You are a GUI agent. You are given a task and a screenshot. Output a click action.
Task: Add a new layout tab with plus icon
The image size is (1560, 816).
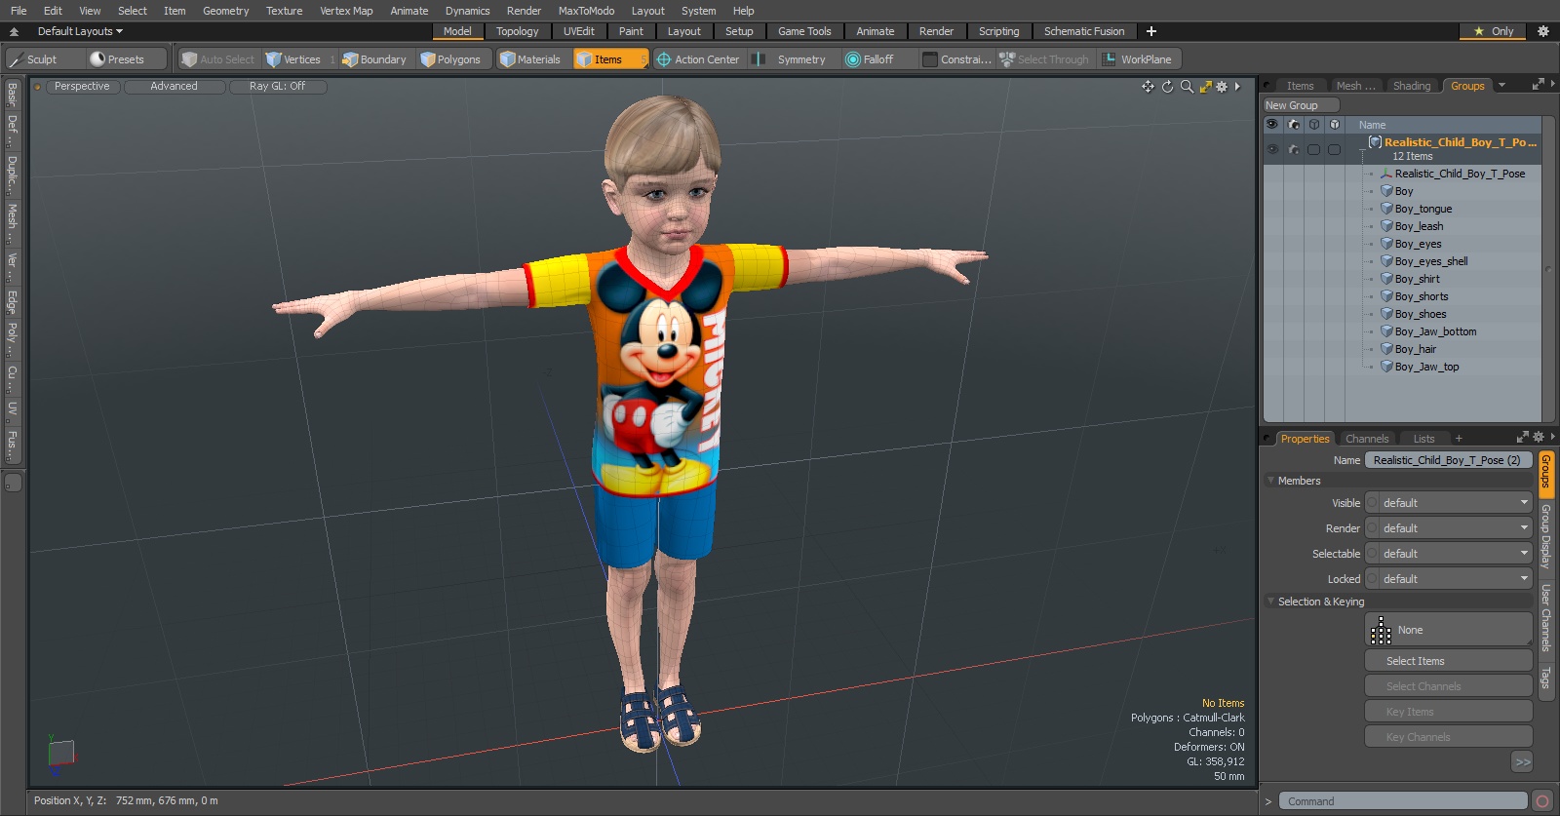[1151, 31]
